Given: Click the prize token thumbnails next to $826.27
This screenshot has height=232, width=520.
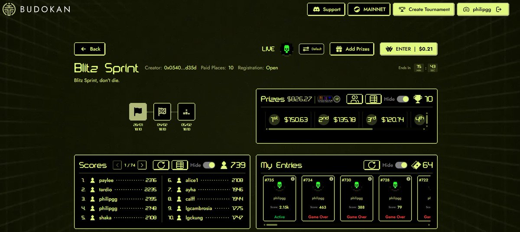Looking at the screenshot, I should [325, 99].
